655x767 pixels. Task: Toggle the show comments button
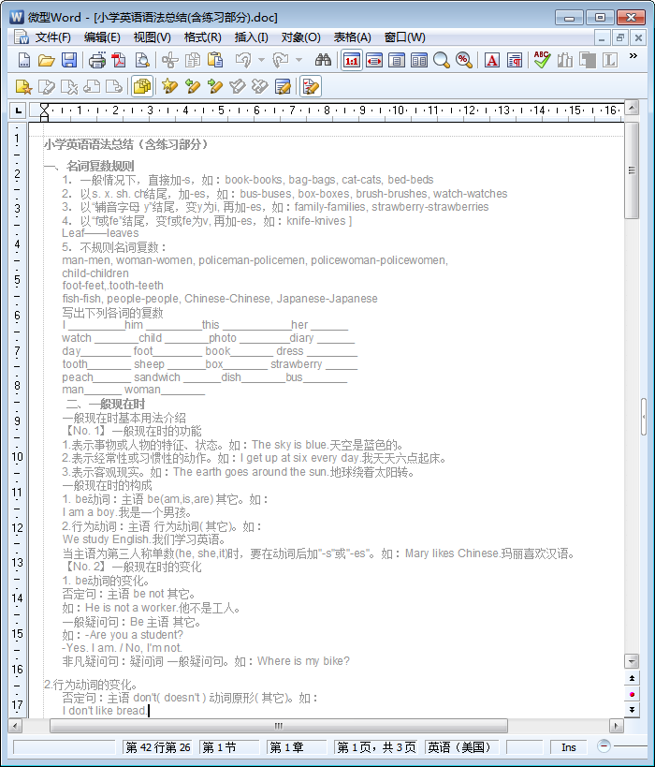142,86
